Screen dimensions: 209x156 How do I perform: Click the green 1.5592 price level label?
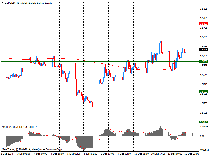pyautogui.click(x=204, y=92)
